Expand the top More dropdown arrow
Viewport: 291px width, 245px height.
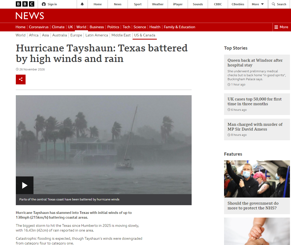[x=263, y=4]
